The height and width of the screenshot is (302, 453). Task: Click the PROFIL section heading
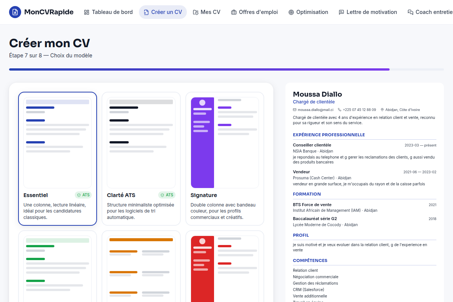[x=301, y=235]
